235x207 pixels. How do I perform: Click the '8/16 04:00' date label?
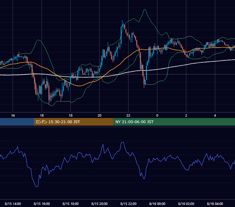click(x=215, y=204)
